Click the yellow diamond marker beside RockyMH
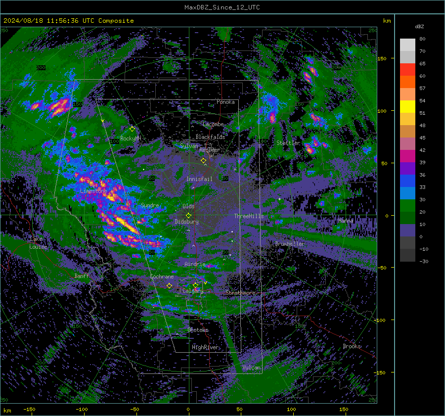The width and height of the screenshot is (445, 416). pyautogui.click(x=132, y=129)
